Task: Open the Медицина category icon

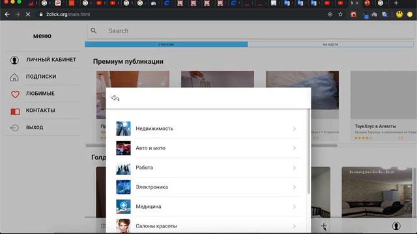Action: [123, 207]
